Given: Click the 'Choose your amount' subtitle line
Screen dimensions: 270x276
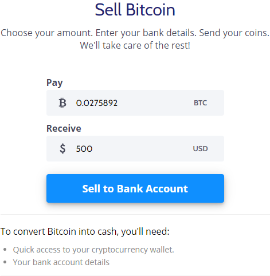Looking at the screenshot, I should (x=135, y=33).
